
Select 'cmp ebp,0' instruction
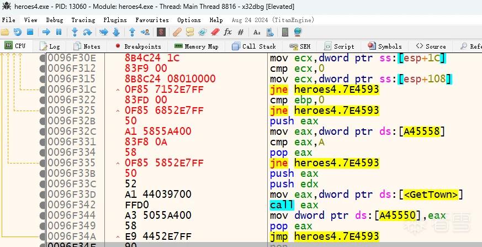click(297, 99)
